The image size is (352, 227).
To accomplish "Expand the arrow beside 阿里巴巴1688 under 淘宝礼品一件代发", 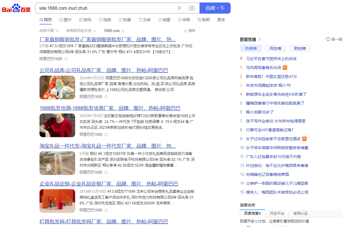I will point(106,172).
